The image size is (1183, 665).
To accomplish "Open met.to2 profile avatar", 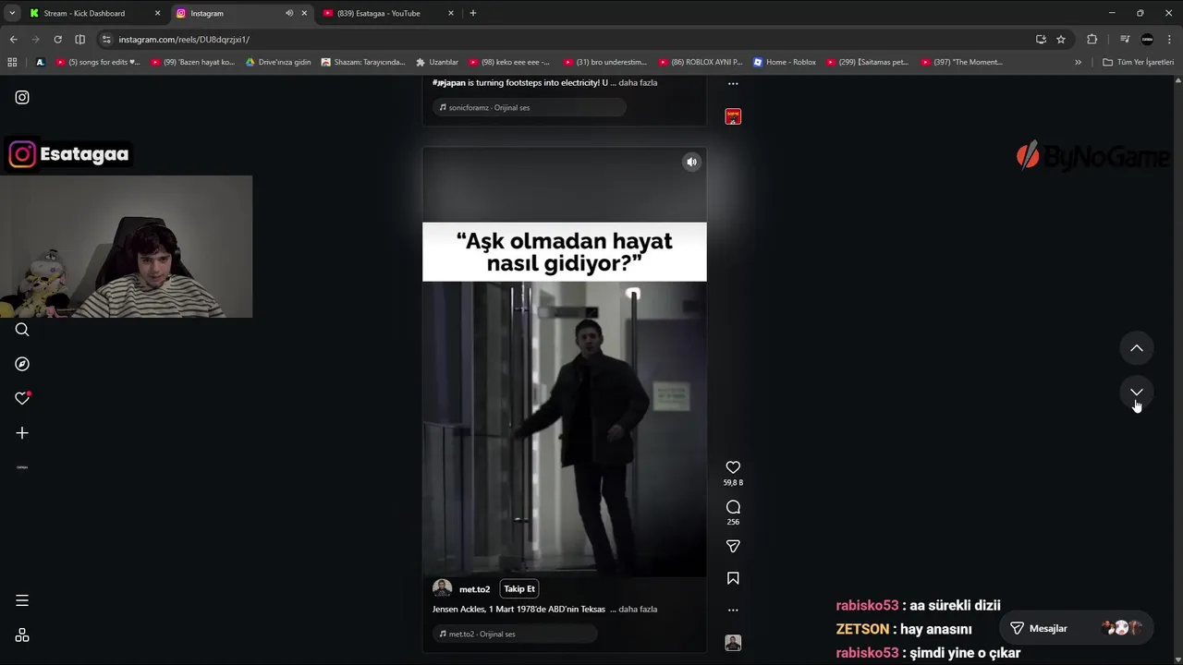I will pos(443,588).
